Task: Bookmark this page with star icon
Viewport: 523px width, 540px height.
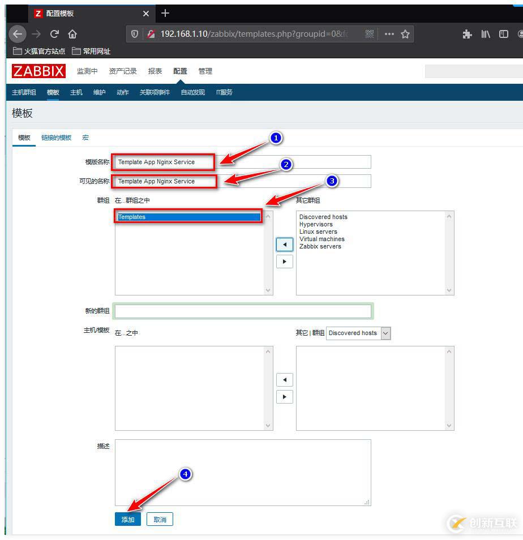Action: [405, 34]
